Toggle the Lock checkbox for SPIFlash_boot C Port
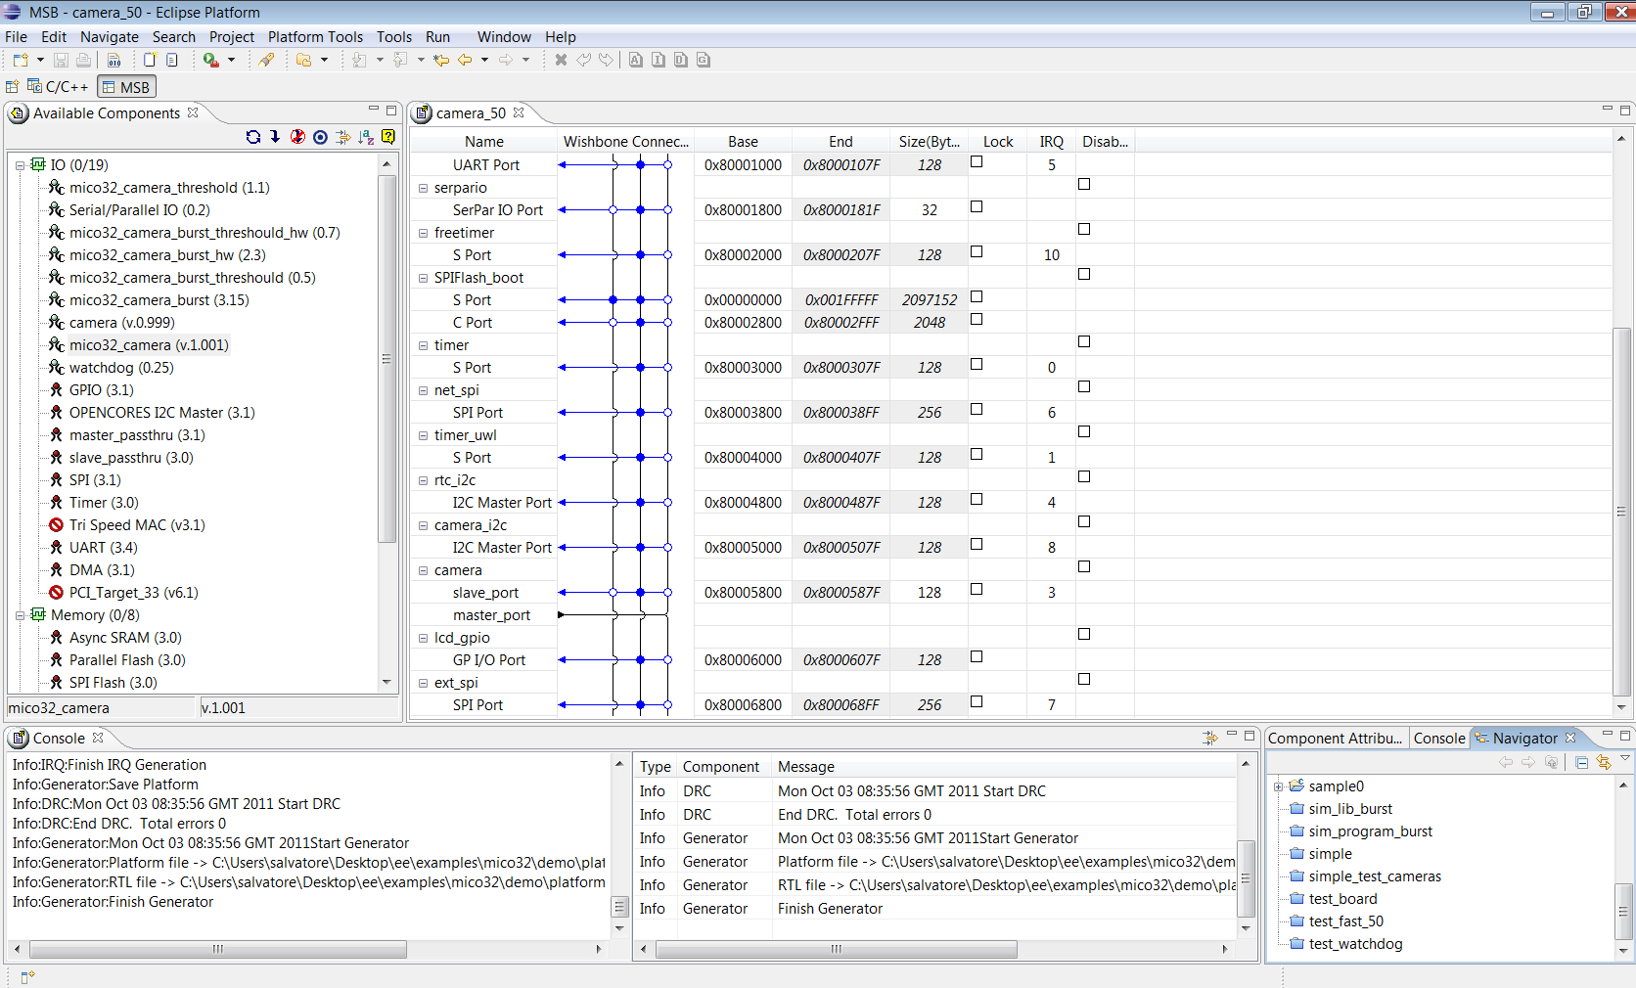 [x=977, y=320]
